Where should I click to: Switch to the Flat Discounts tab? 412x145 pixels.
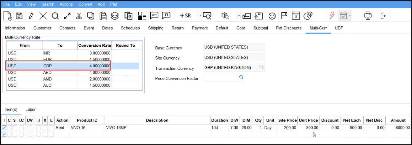(x=288, y=28)
